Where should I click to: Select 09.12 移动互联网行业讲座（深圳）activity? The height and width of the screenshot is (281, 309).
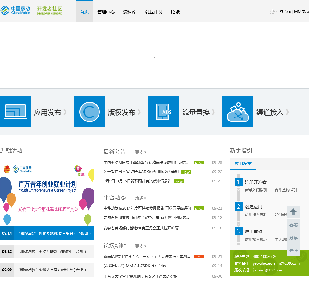point(47,251)
